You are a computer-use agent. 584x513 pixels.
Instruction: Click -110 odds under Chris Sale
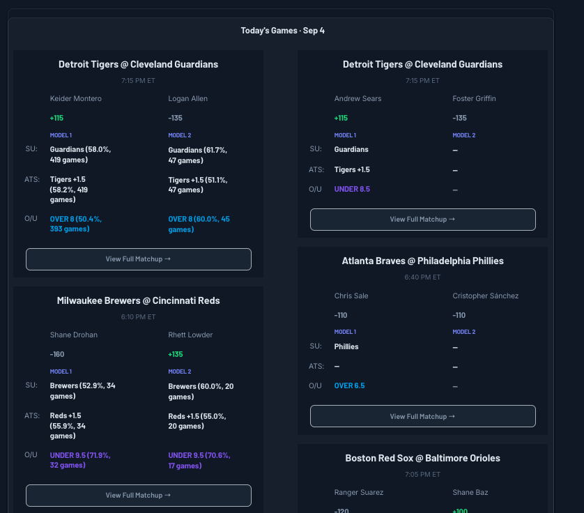(x=340, y=315)
